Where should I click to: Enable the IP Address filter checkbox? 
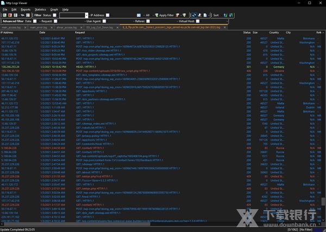(x=108, y=15)
